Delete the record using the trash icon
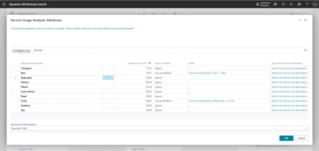The height and width of the screenshot is (151, 319). 175,14
